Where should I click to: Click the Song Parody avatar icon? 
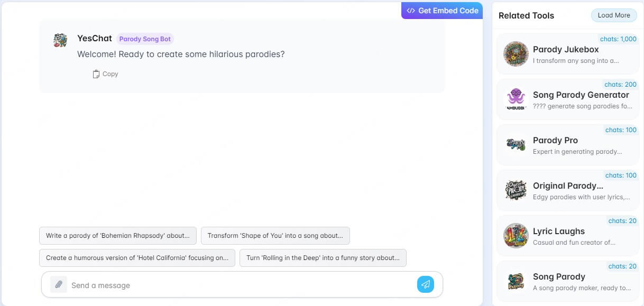point(516,281)
